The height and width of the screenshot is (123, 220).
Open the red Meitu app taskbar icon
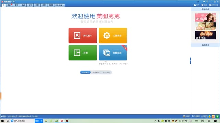[x=62, y=121]
